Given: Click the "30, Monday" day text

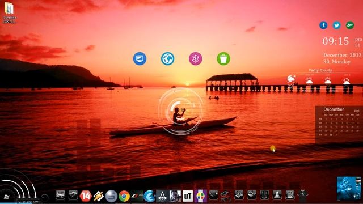Looking at the screenshot, I should (x=337, y=62).
